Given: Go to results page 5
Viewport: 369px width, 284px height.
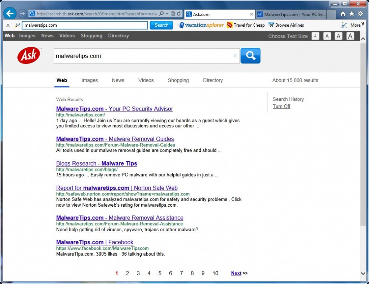Looking at the screenshot, I should pyautogui.click(x=160, y=273).
